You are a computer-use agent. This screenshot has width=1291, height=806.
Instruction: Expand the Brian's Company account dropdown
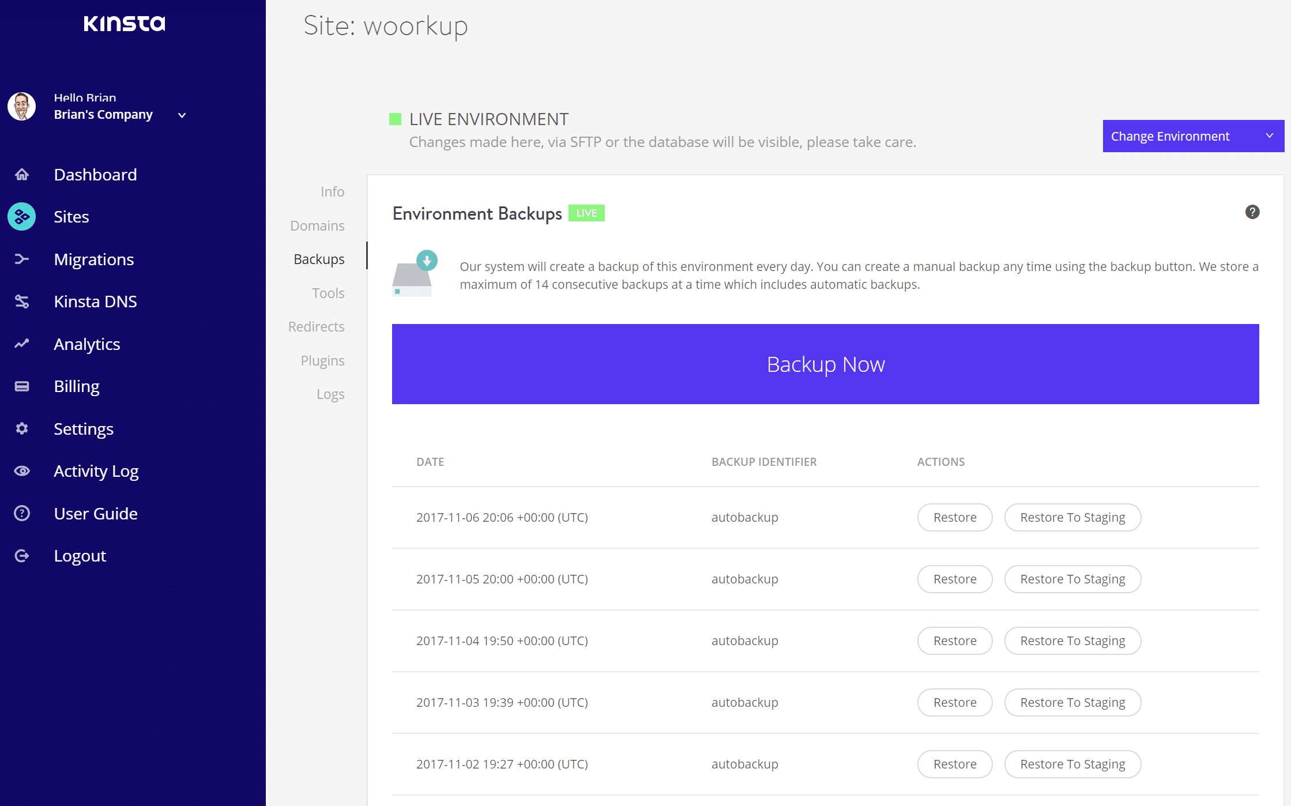click(x=182, y=115)
